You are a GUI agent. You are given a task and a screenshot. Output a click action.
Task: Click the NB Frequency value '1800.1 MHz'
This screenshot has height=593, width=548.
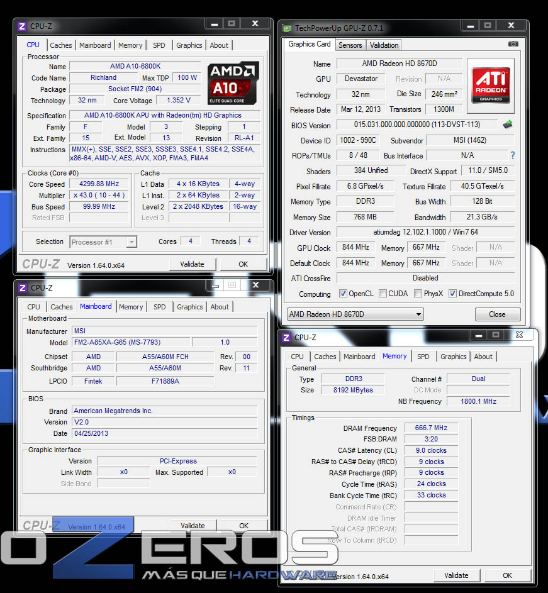click(478, 401)
